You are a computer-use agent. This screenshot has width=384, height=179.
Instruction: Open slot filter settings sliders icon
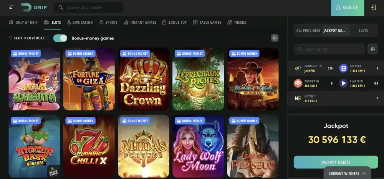[275, 38]
